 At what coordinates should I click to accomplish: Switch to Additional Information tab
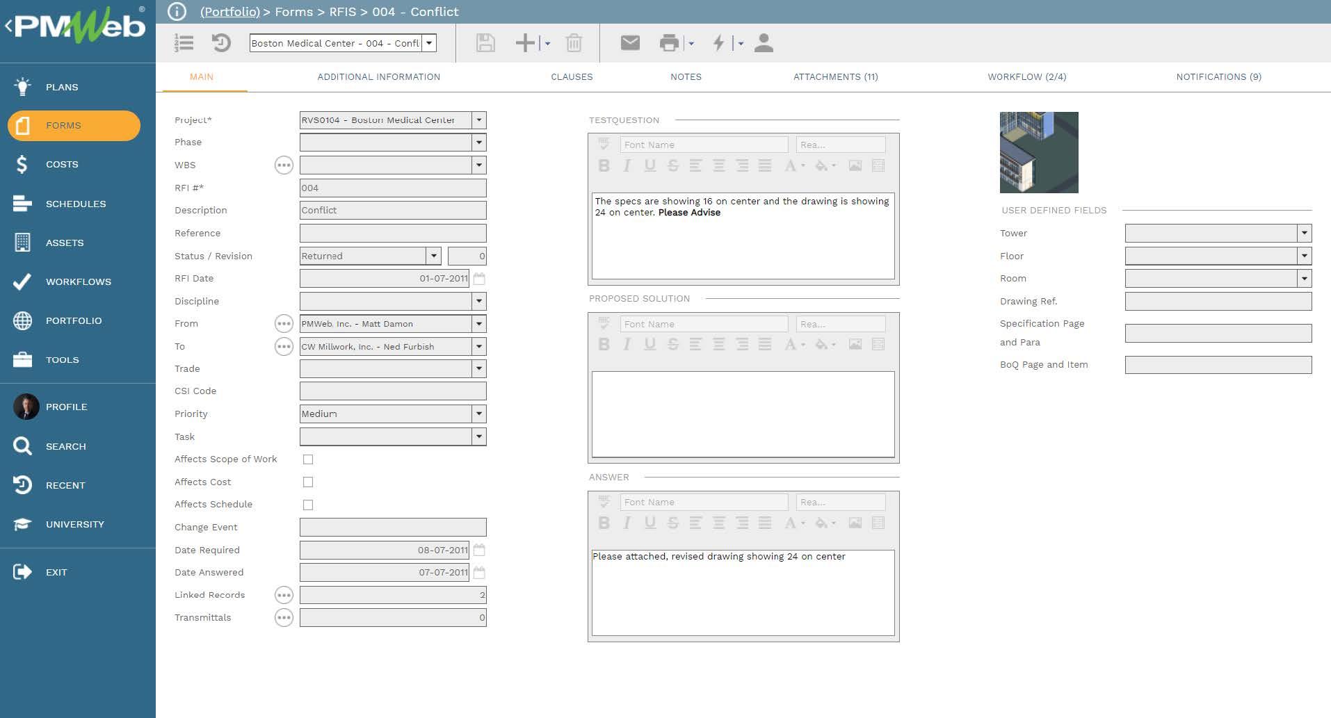[379, 77]
